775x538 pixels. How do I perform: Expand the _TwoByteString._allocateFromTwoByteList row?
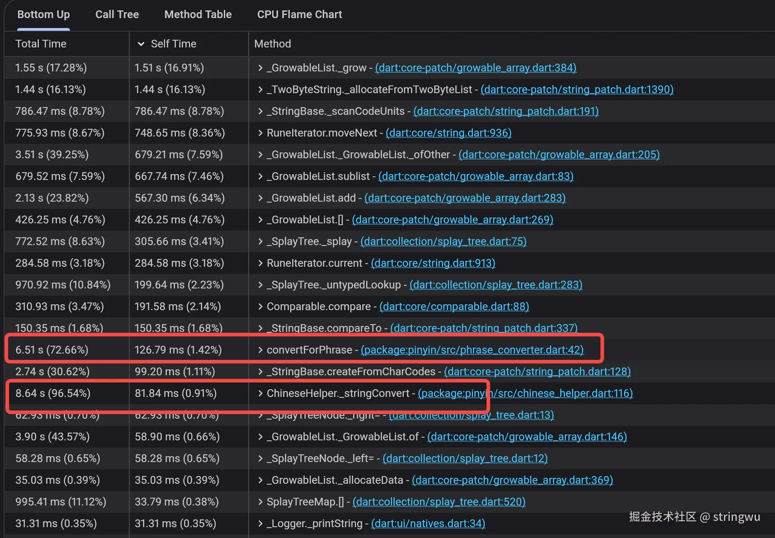[x=260, y=90]
